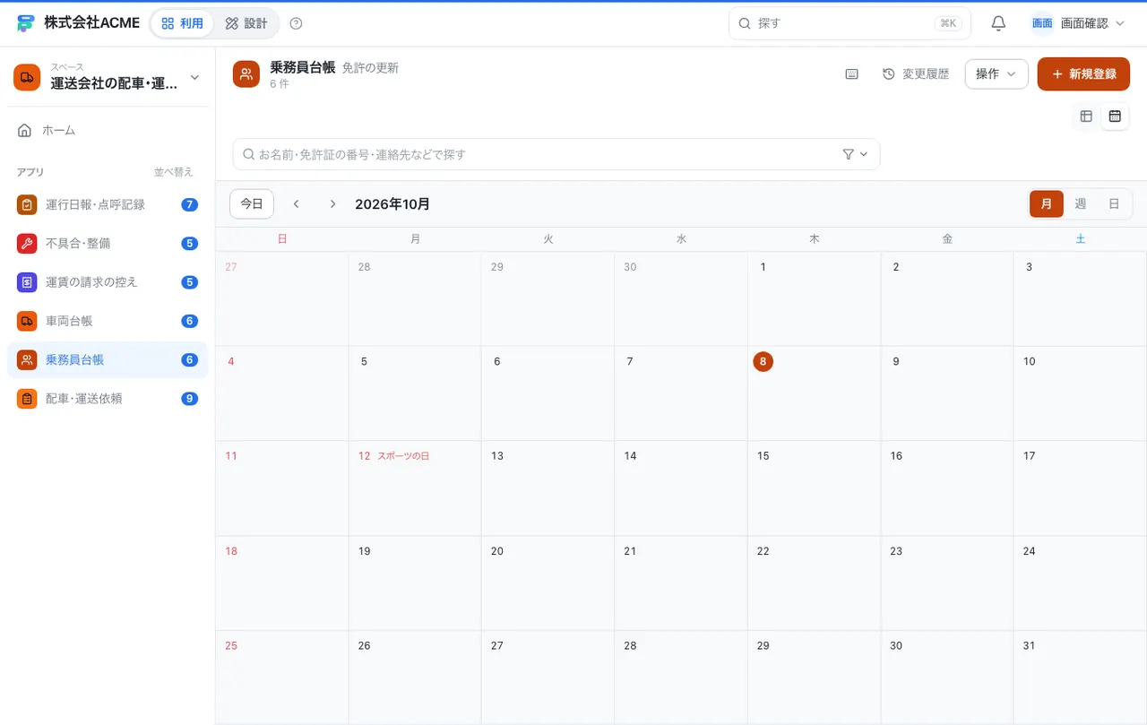Select the calendar view icon

click(1115, 117)
